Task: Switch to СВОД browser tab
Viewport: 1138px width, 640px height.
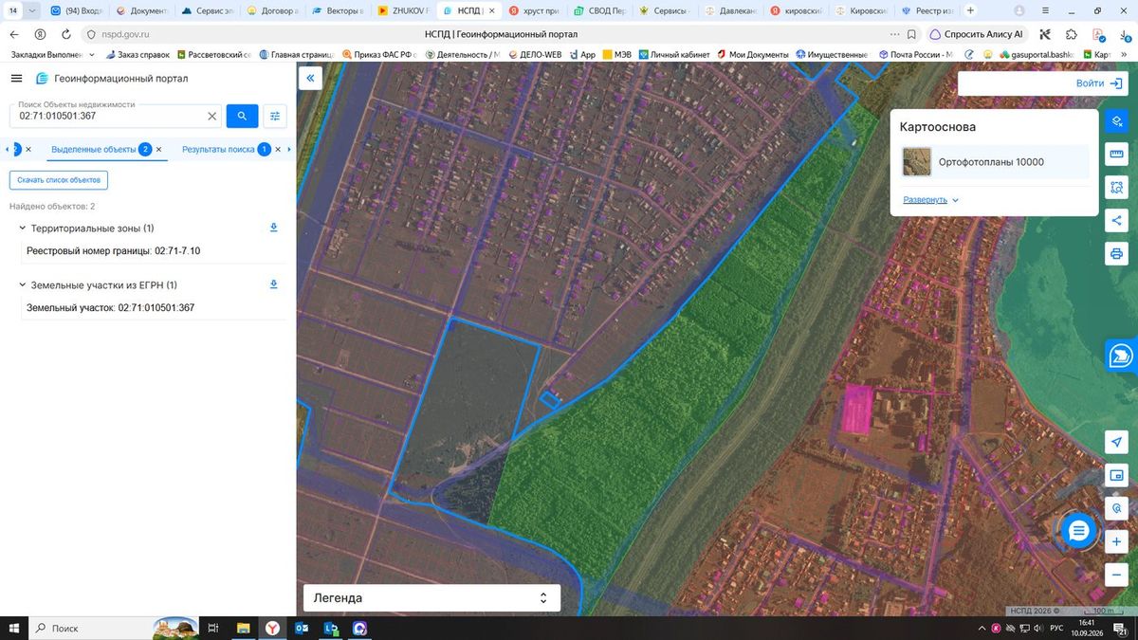Action: [599, 10]
